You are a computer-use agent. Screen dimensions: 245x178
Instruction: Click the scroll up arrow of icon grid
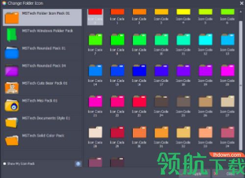[x=241, y=12]
